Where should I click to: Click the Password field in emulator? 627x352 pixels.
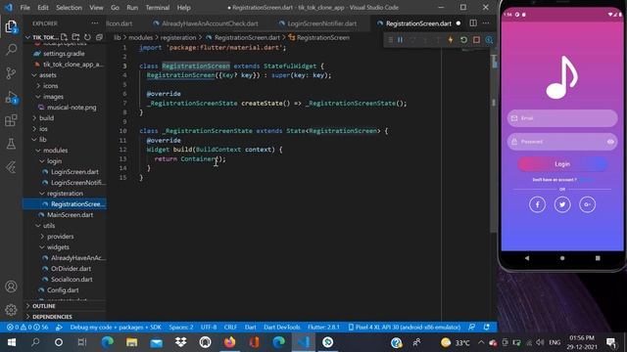coord(562,141)
